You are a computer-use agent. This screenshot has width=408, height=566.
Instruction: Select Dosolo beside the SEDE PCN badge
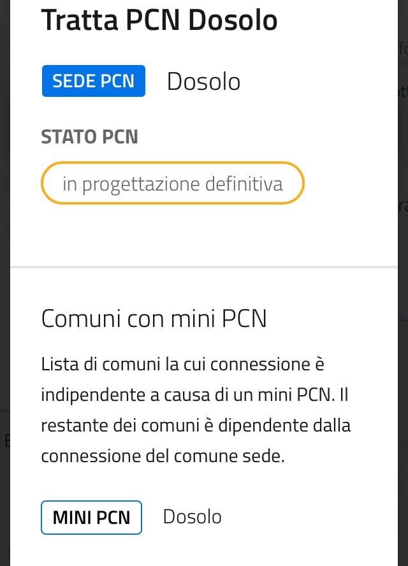[x=203, y=82]
